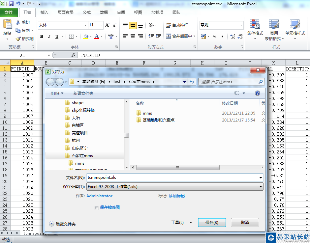Toggle Bold formatting
This screenshot has width=310, height=243.
click(42, 36)
